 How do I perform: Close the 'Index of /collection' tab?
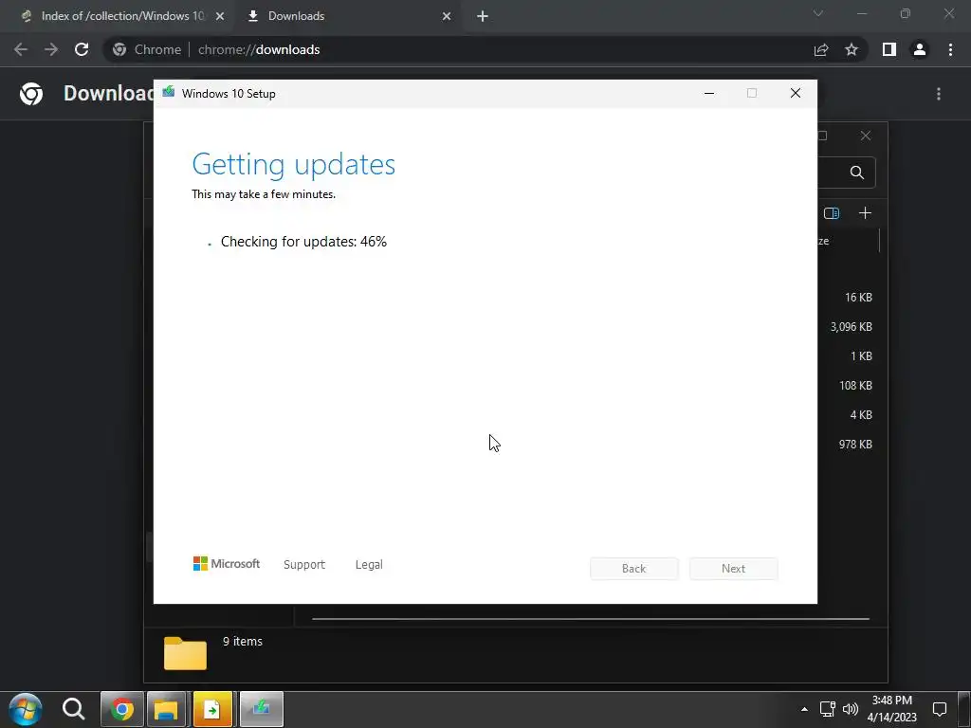220,16
